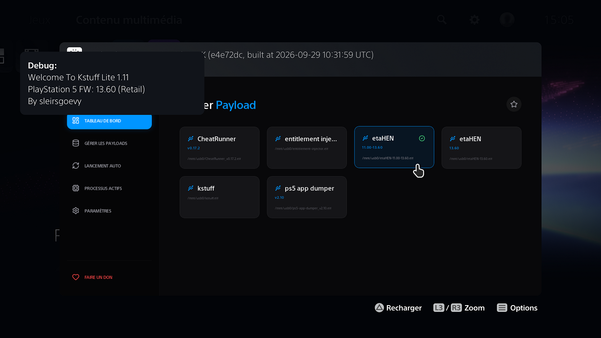Click the "By sleirsgoevy" line

tap(55, 101)
